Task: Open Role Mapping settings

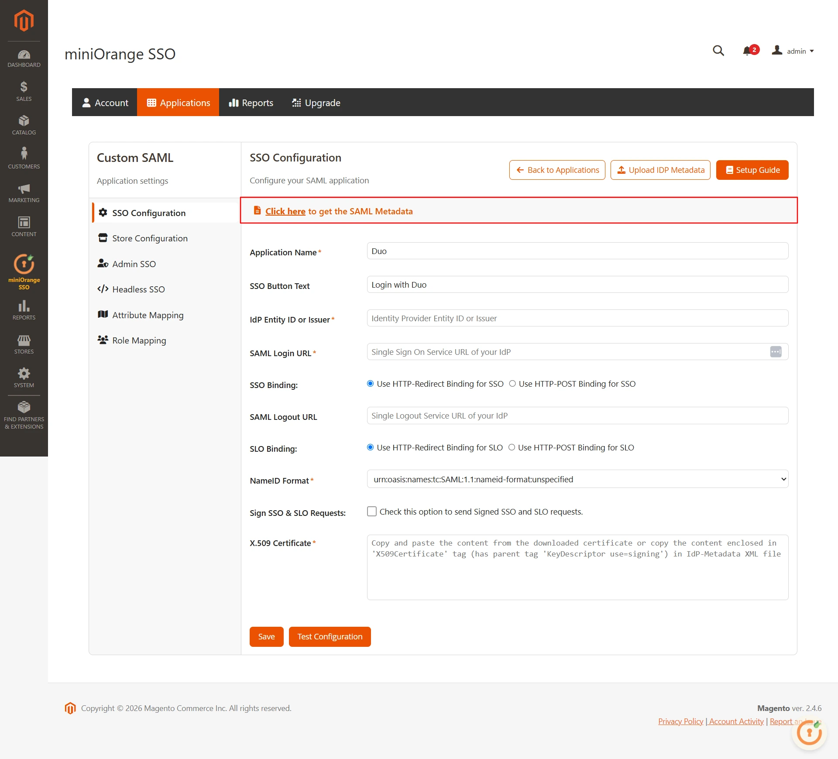Action: [x=165, y=340]
